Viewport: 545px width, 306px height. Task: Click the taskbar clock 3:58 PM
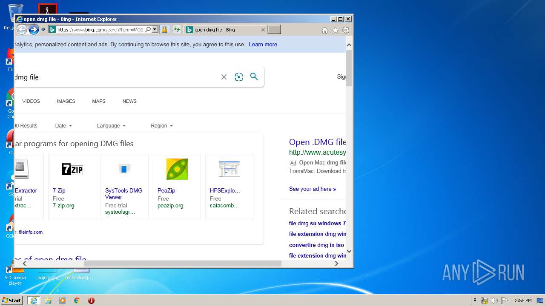(x=523, y=300)
